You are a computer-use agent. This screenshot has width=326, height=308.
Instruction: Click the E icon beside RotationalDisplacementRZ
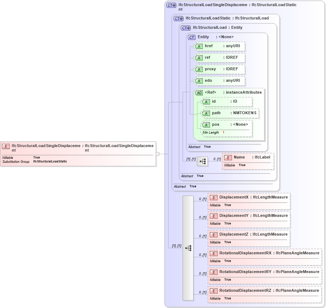coord(213,291)
